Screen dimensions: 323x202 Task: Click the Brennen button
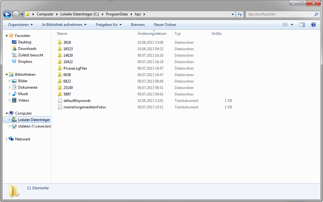pyautogui.click(x=138, y=25)
